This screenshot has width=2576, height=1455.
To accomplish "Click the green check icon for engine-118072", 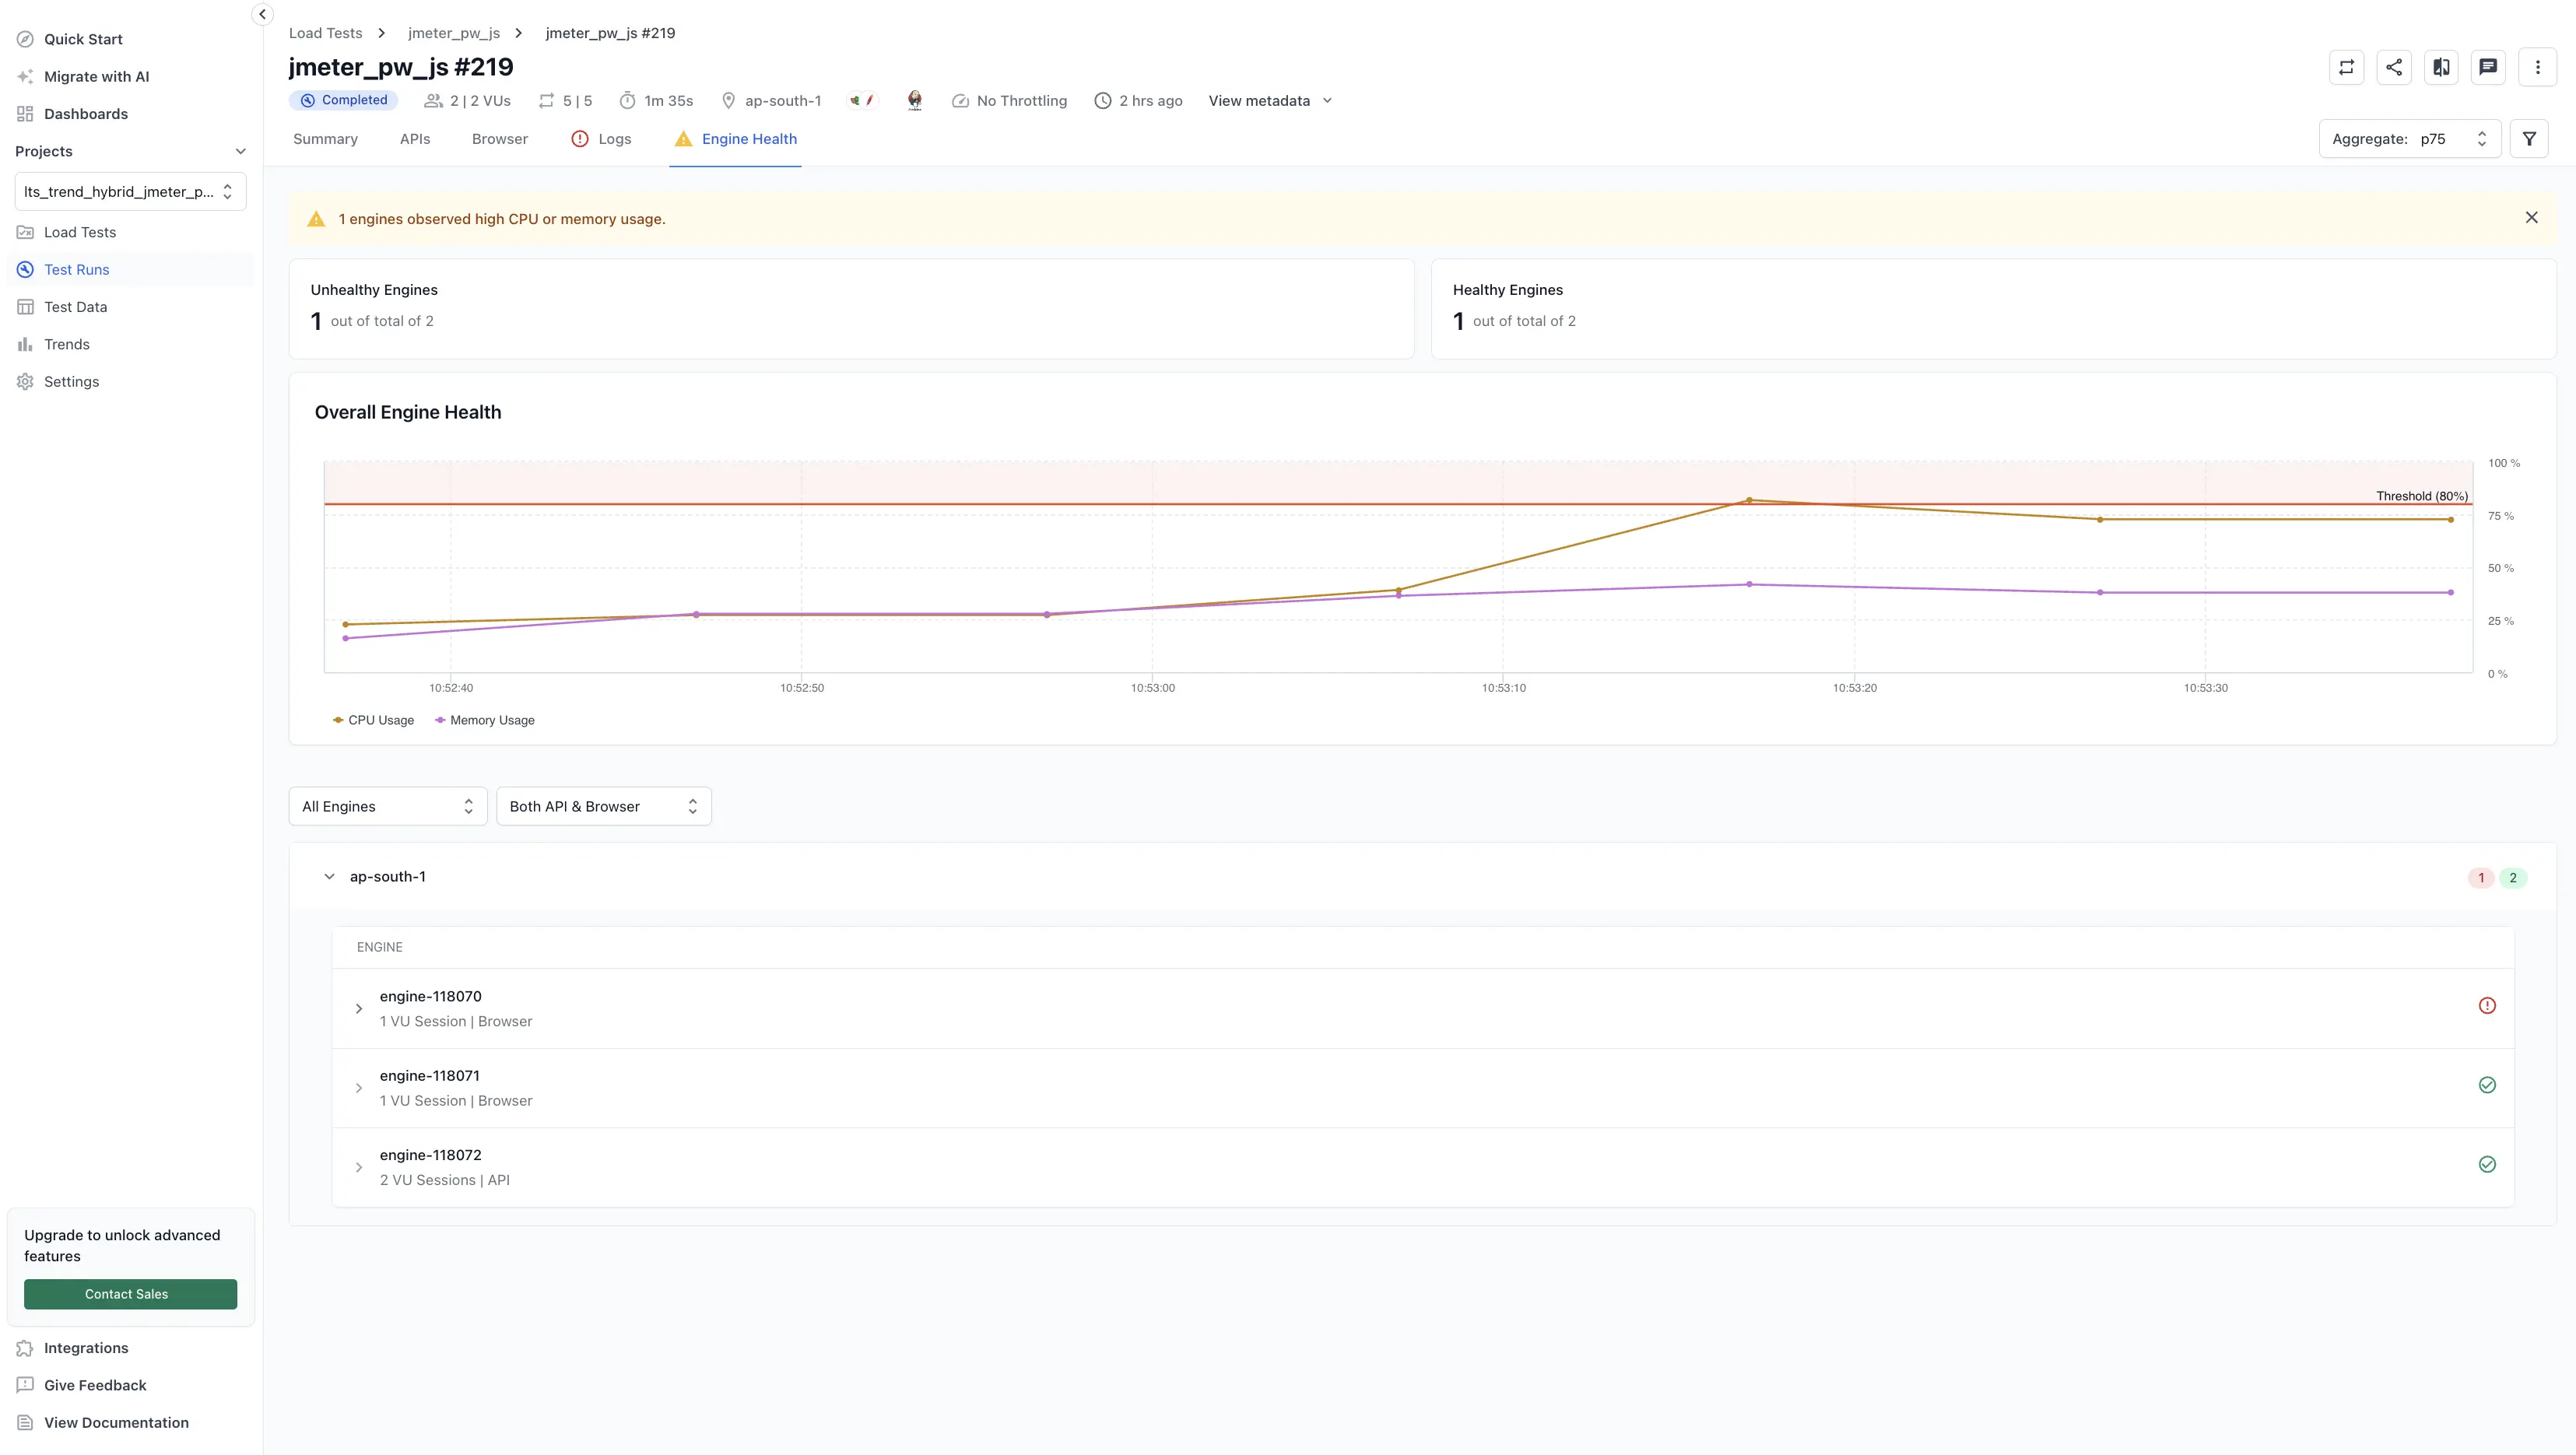I will [x=2487, y=1164].
